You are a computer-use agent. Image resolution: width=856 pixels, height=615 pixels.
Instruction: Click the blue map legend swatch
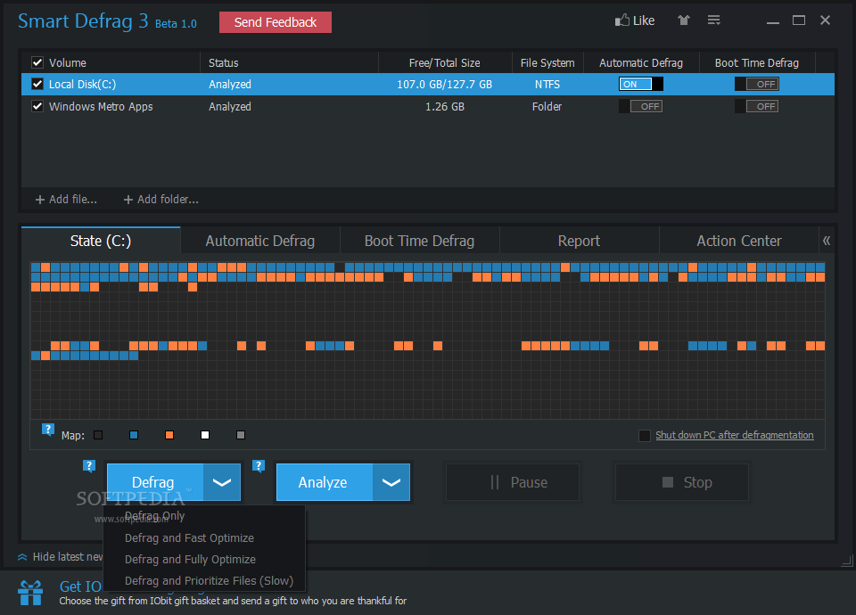[x=134, y=435]
